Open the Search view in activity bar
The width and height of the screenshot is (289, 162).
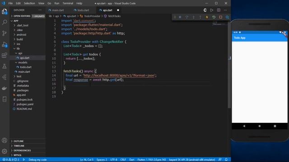(x=5, y=22)
